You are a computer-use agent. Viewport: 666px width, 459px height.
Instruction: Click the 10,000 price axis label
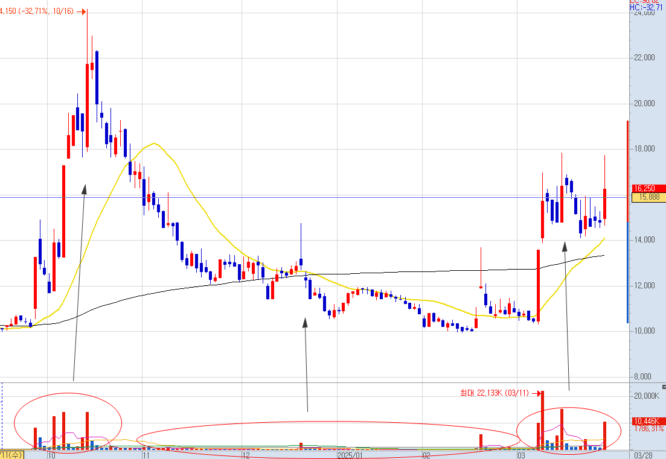click(x=644, y=331)
